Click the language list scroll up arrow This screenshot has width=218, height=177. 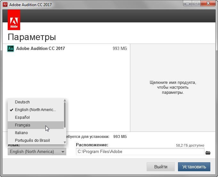tap(65, 100)
